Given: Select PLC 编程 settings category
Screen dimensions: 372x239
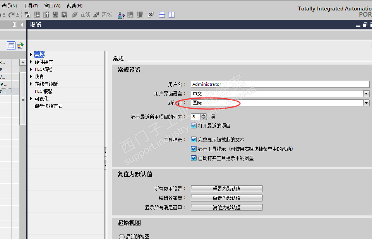Looking at the screenshot, I should pyautogui.click(x=43, y=69).
